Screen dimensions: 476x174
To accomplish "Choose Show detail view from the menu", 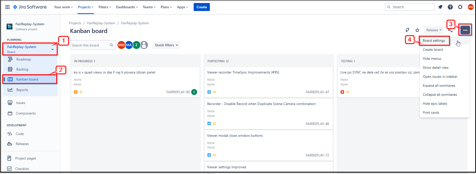I will (x=445, y=67).
